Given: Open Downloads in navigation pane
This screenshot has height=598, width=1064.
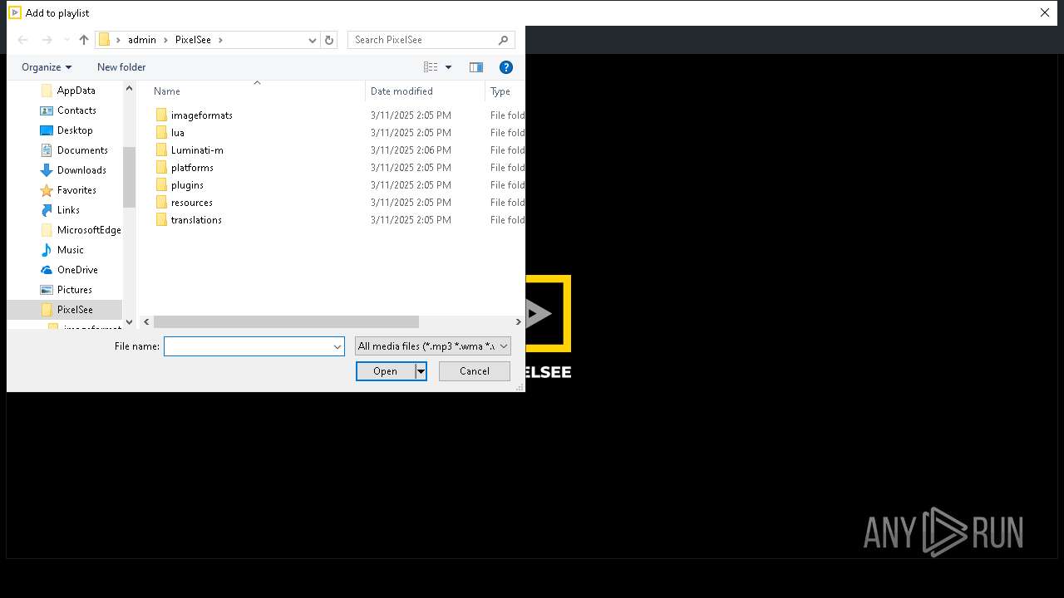Looking at the screenshot, I should click(x=81, y=170).
